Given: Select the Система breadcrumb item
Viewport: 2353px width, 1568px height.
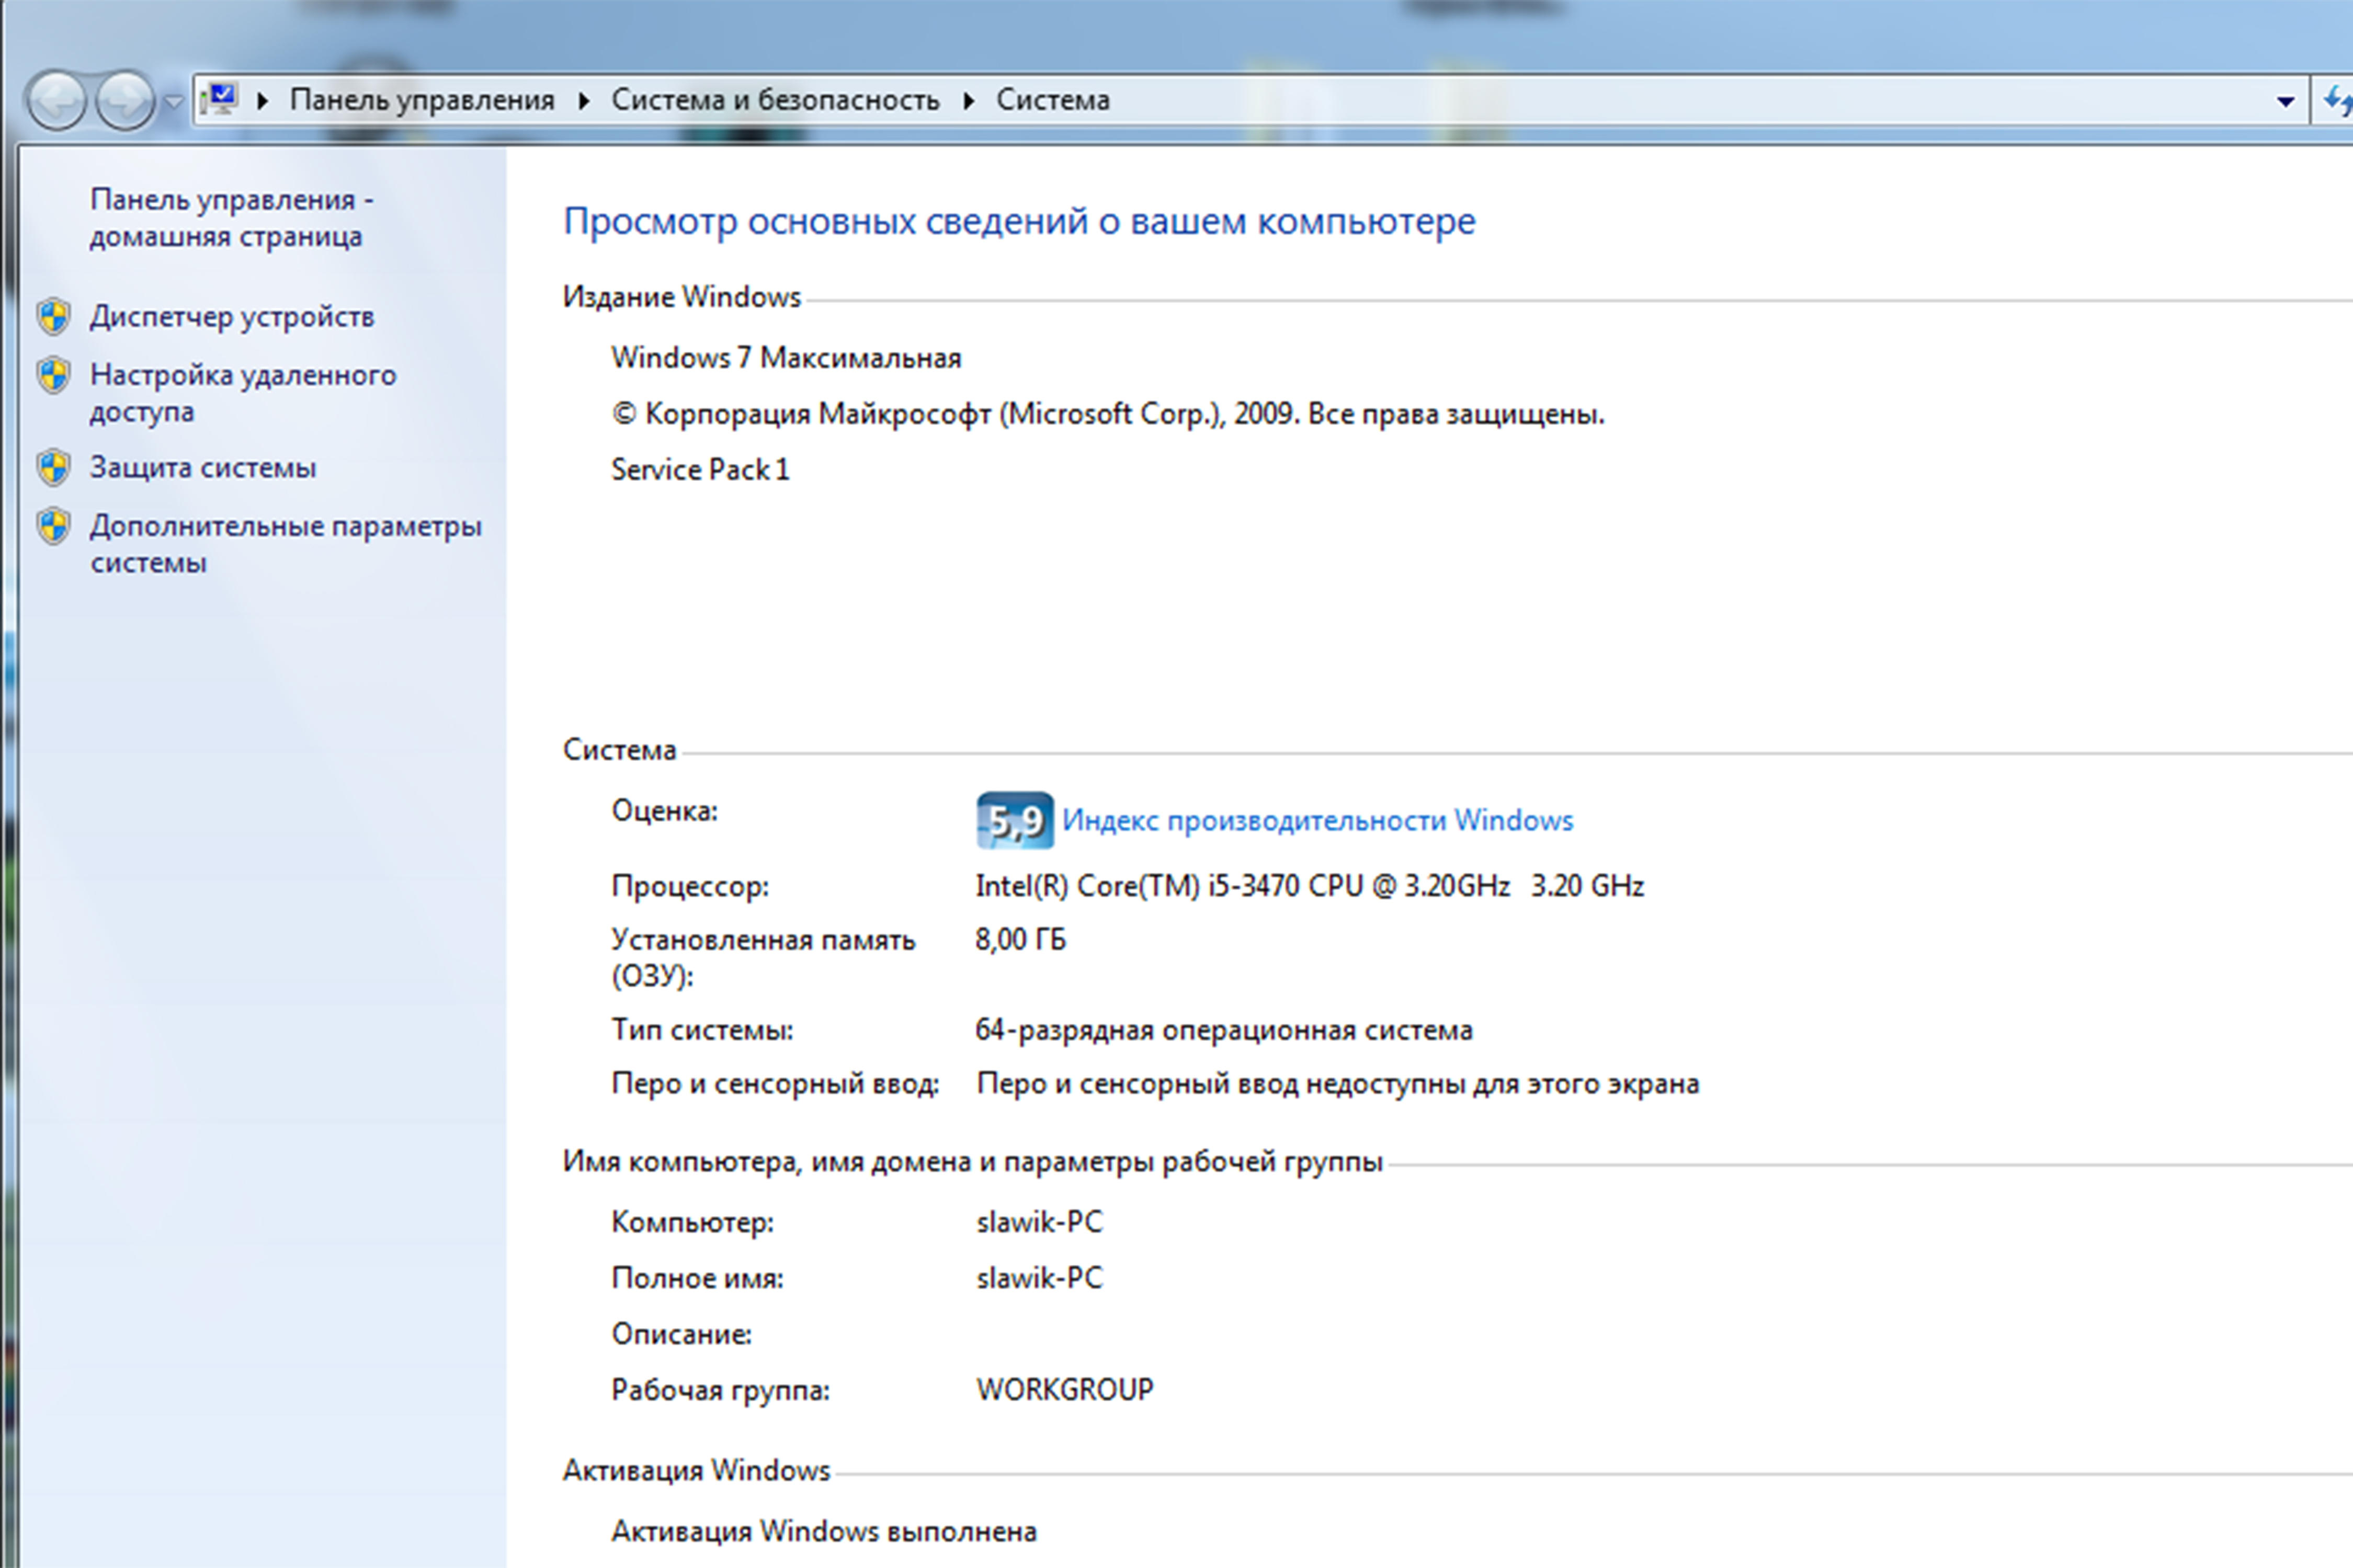Looking at the screenshot, I should pyautogui.click(x=1052, y=100).
